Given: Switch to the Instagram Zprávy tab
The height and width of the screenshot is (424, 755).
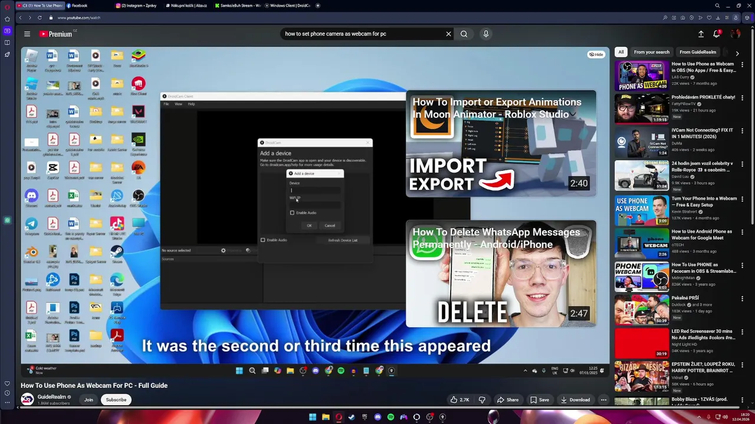Looking at the screenshot, I should point(139,6).
